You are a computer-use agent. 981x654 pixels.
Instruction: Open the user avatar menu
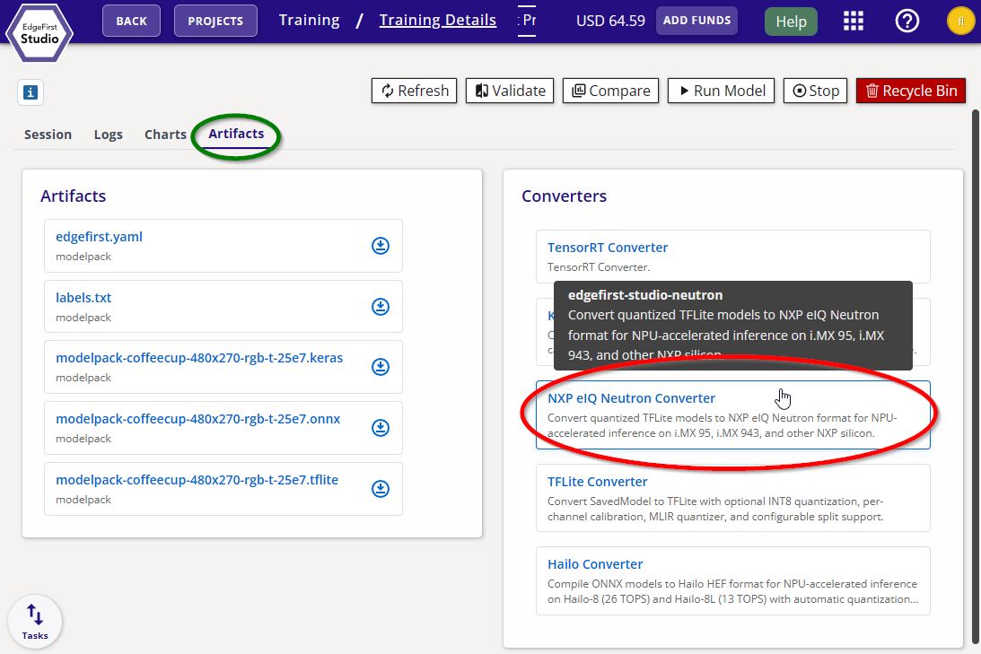[x=961, y=21]
